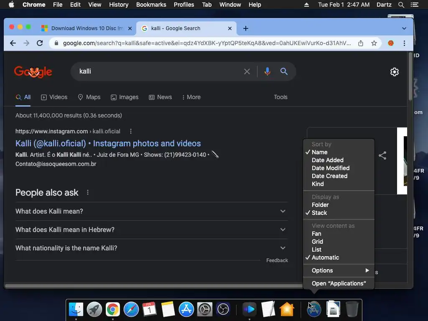Open Launchpad rocket icon in Dock

coord(94,309)
